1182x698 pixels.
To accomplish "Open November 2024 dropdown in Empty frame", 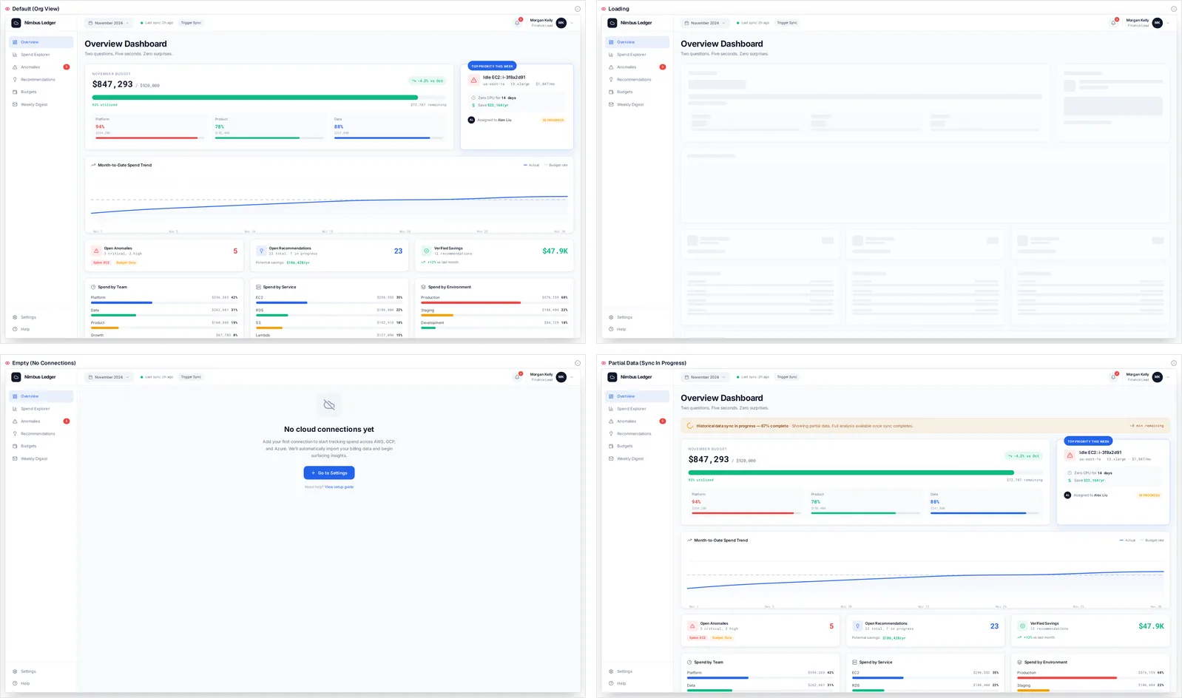I will (x=109, y=377).
